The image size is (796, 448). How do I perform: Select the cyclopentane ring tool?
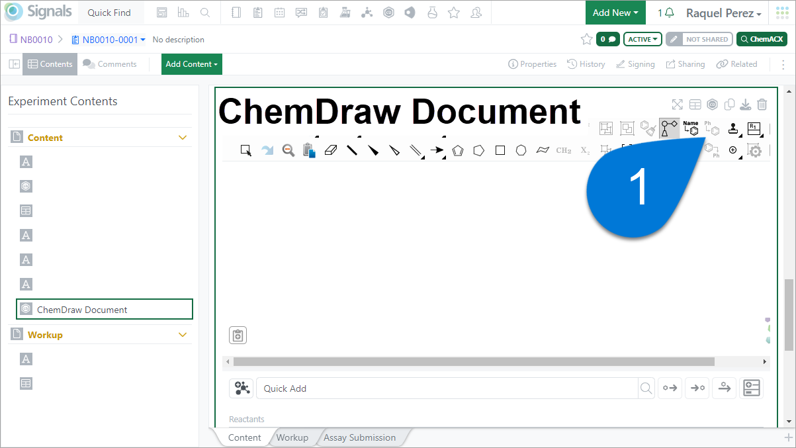(x=479, y=150)
